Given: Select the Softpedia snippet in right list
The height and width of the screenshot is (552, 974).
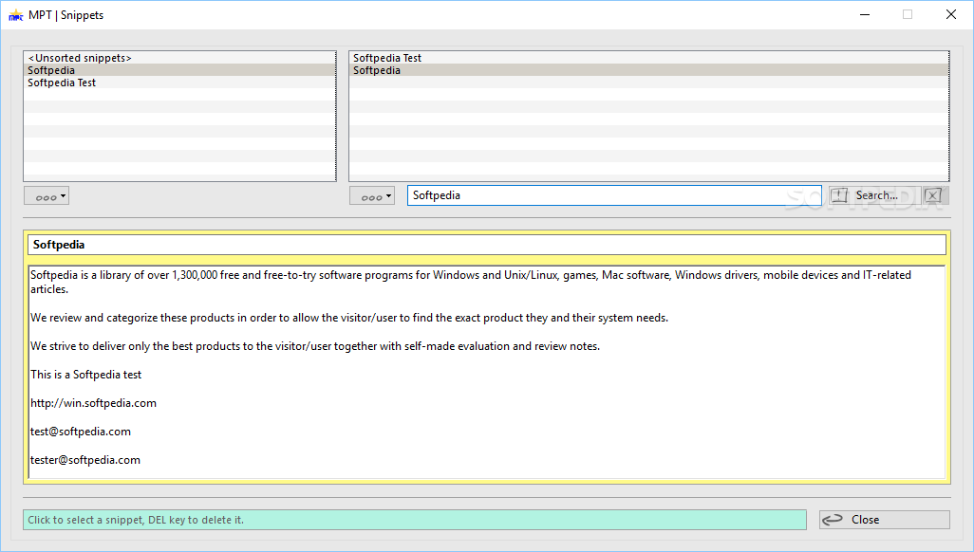Looking at the screenshot, I should click(648, 70).
